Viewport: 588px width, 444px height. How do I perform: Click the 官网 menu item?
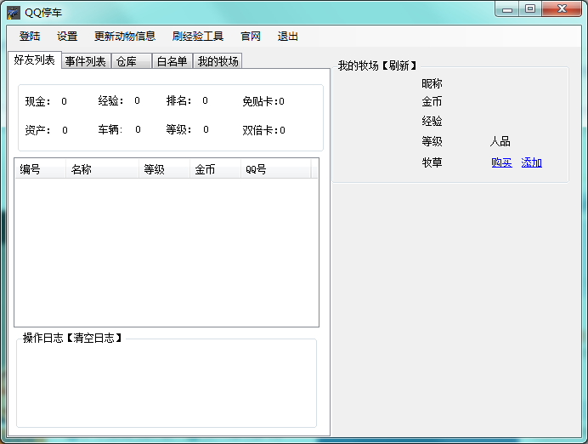click(x=251, y=37)
